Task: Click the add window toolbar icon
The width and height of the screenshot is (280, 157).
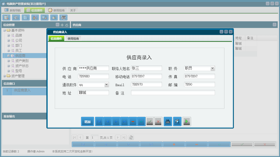Action: (x=54, y=18)
